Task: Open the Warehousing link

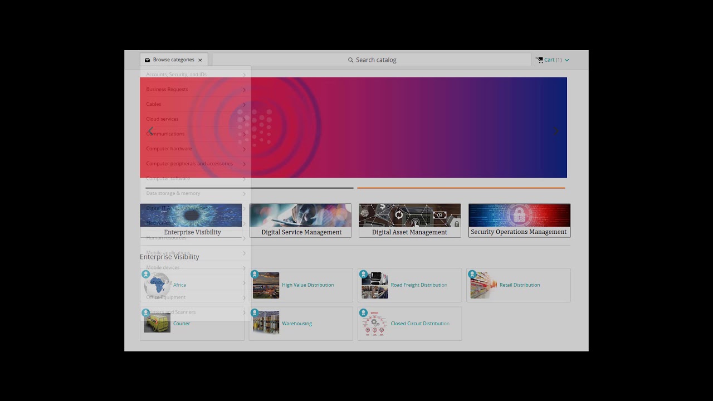Action: (297, 323)
